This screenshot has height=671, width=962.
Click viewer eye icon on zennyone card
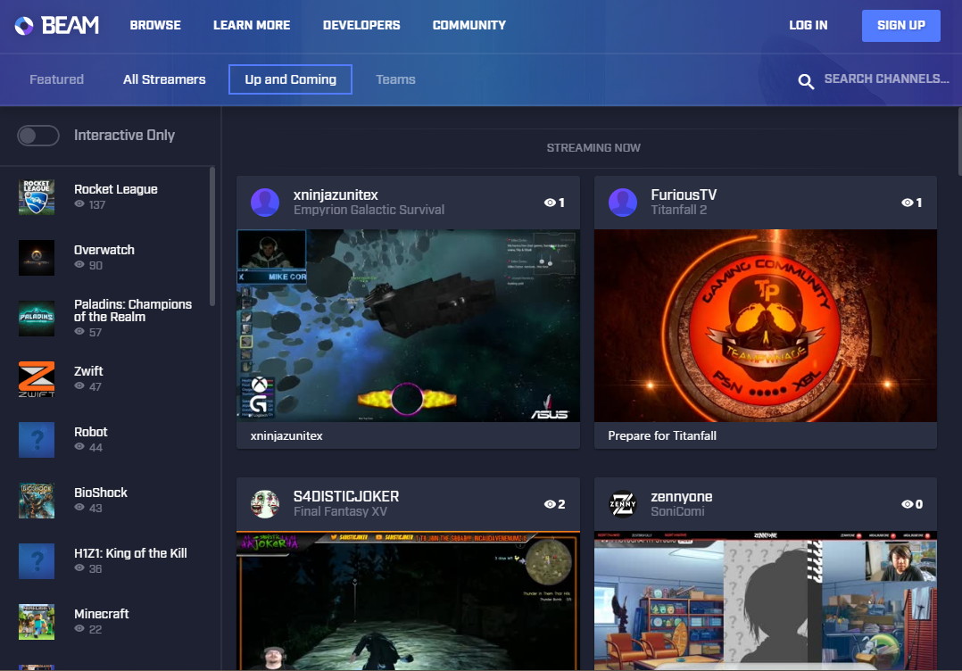908,504
